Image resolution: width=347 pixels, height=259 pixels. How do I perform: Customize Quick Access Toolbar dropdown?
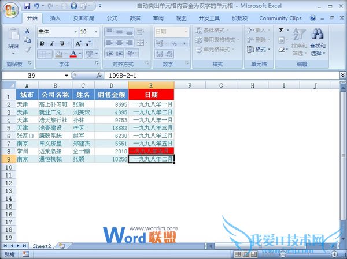click(x=100, y=6)
